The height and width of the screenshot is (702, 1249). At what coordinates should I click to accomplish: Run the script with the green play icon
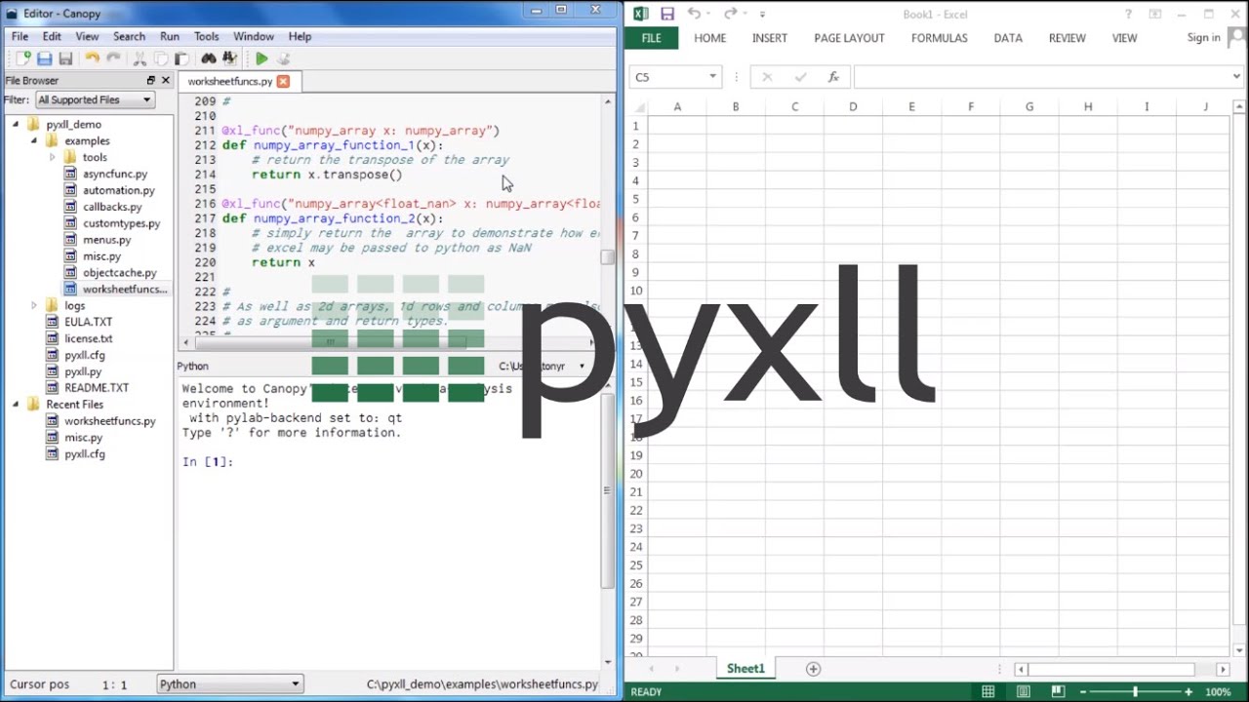[262, 58]
